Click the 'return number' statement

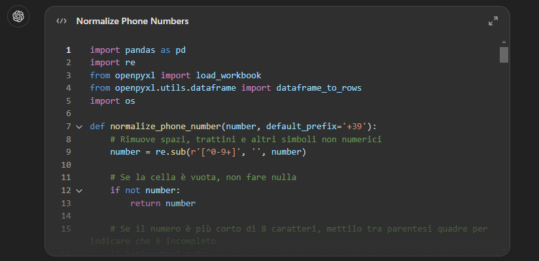163,204
